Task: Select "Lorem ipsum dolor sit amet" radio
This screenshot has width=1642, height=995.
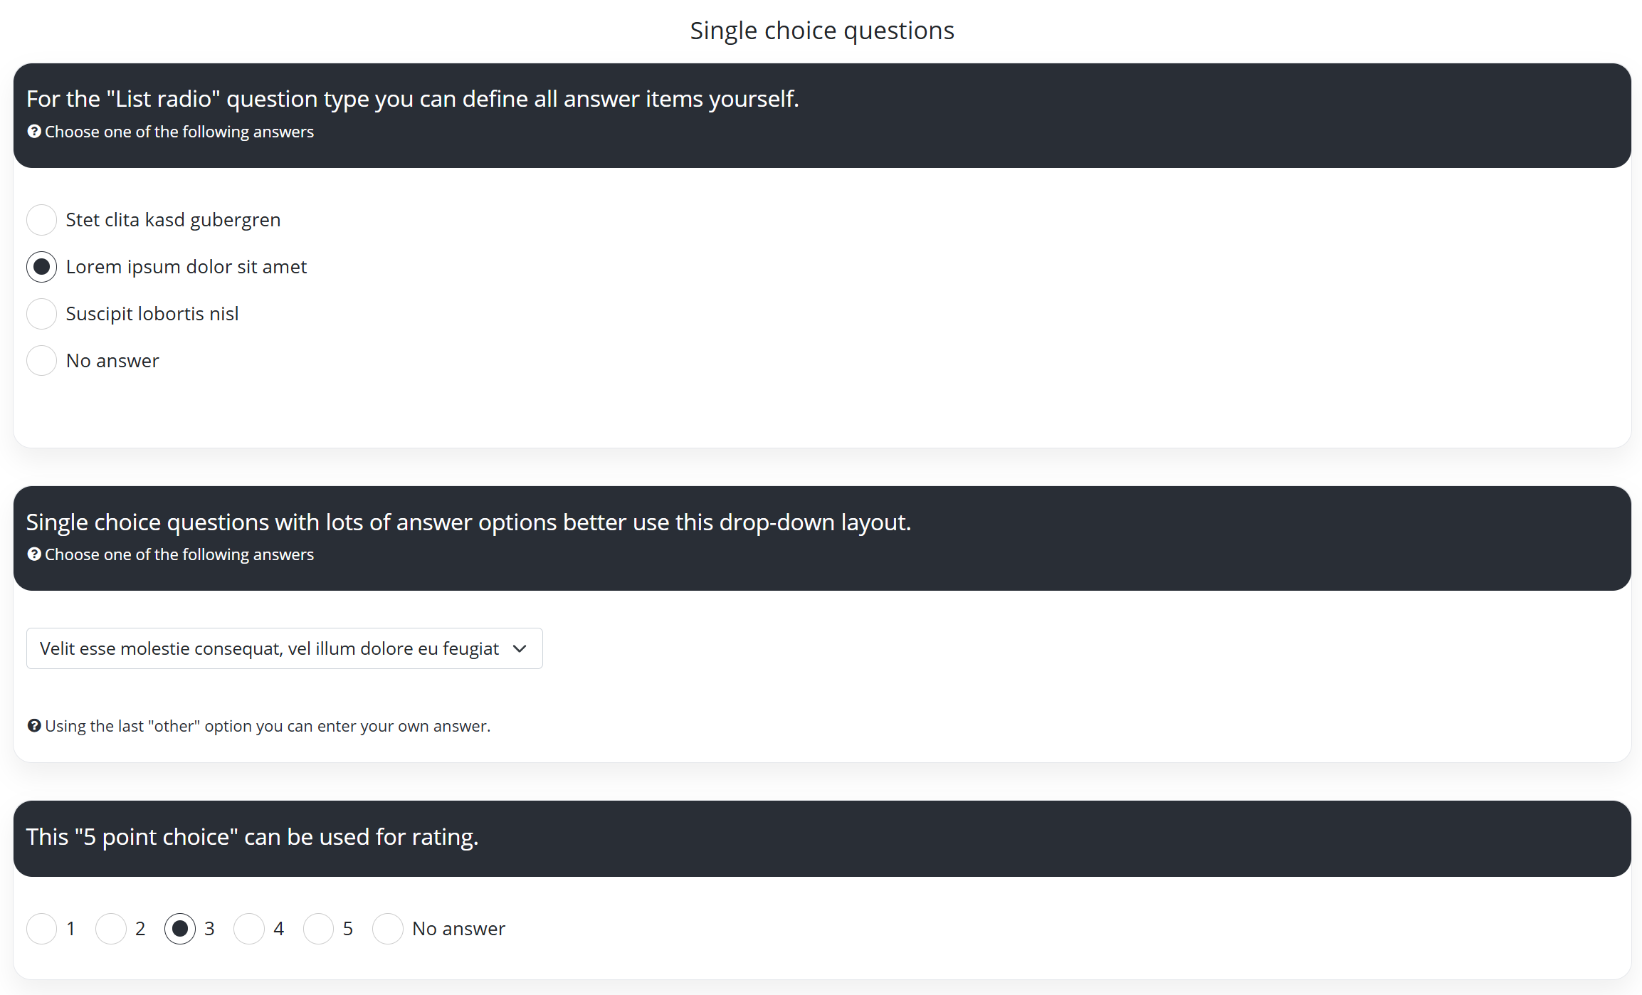Action: pos(41,267)
